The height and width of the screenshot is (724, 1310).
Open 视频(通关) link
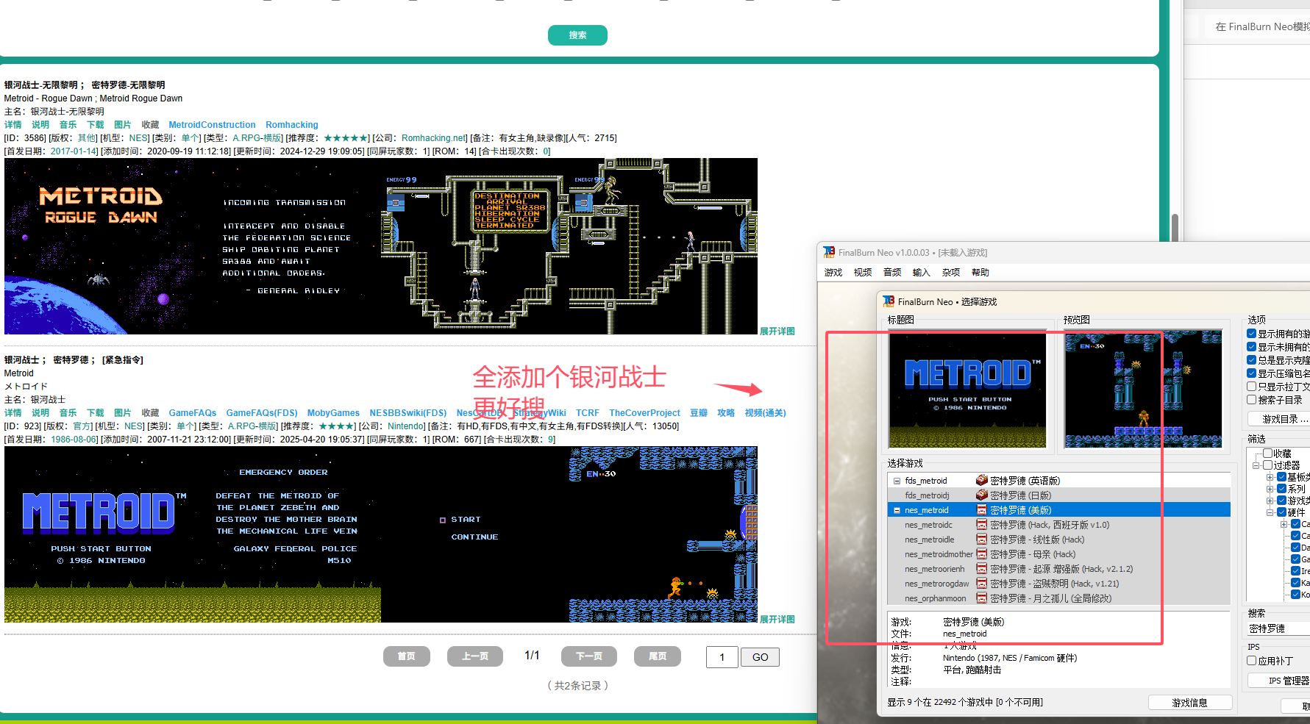coord(765,413)
